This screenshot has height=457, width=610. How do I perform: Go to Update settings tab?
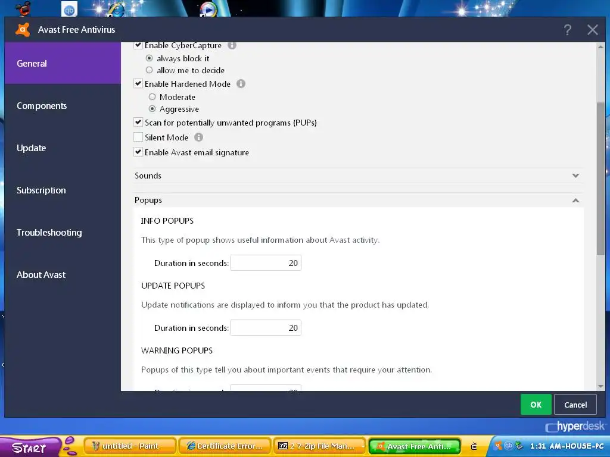pos(63,148)
